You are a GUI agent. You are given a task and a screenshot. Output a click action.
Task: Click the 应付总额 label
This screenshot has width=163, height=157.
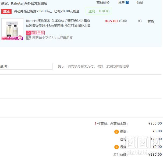tap(120, 155)
